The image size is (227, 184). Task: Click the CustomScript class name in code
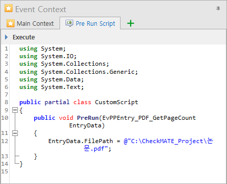(117, 102)
